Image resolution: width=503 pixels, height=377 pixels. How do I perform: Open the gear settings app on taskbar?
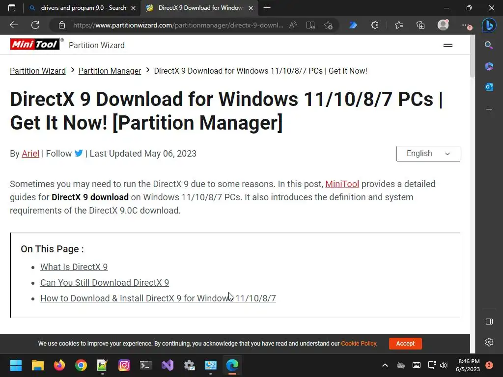pos(189,365)
